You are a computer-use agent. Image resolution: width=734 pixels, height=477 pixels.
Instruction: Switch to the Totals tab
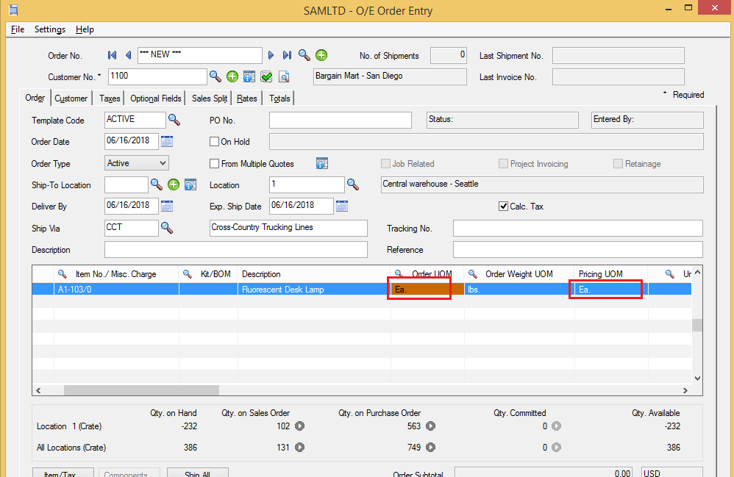tap(279, 98)
